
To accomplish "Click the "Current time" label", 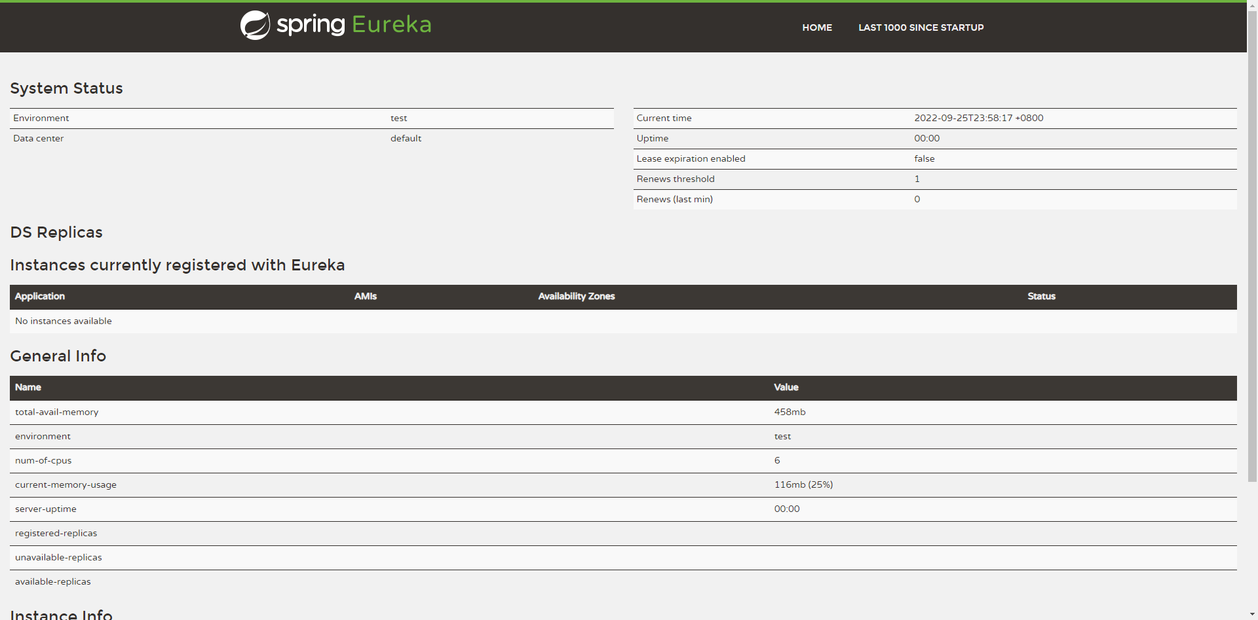I will click(x=664, y=118).
